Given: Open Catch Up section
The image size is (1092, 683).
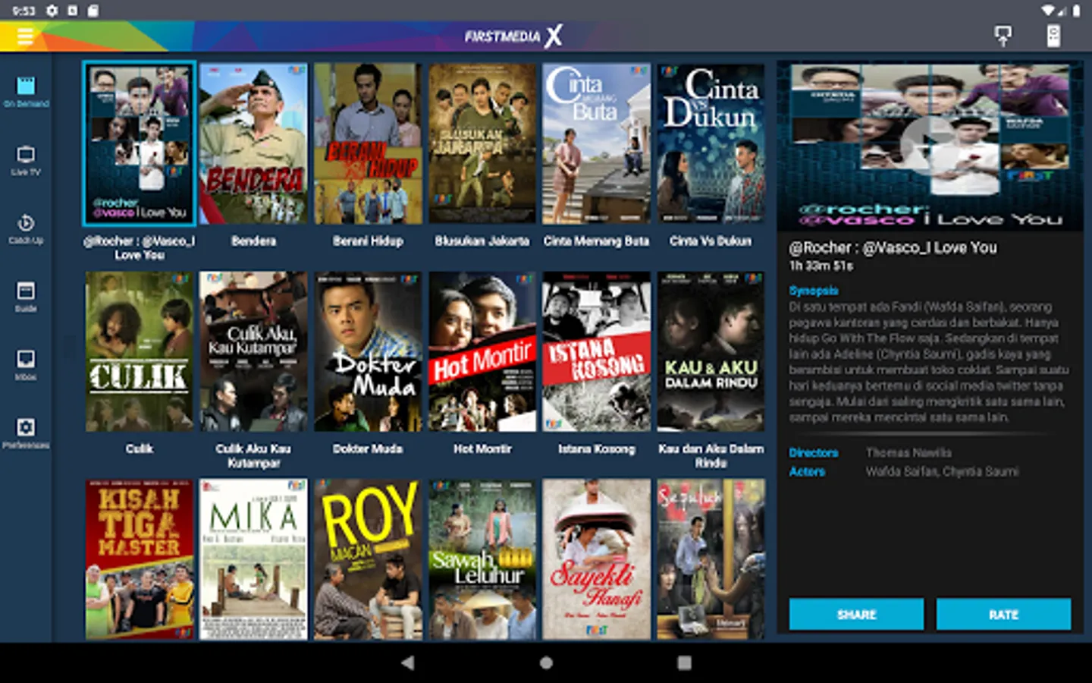Looking at the screenshot, I should click(26, 229).
